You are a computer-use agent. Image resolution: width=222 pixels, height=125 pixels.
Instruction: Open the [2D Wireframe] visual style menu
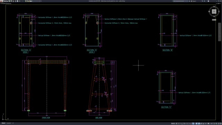tap(8, 3)
